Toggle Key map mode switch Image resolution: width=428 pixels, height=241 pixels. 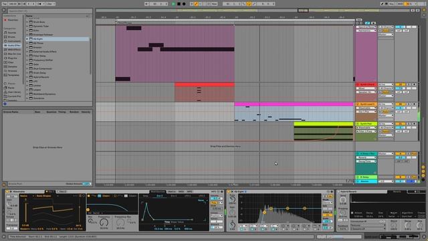391,4
